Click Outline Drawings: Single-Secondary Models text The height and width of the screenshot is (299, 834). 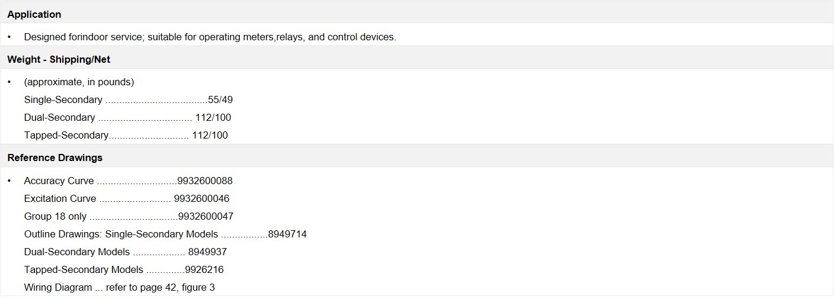click(x=121, y=234)
